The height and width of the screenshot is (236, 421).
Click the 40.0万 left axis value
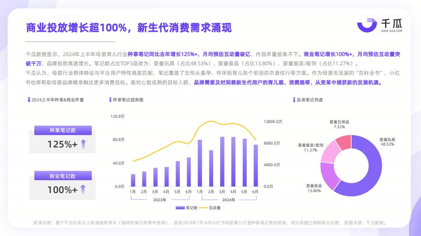point(118,163)
